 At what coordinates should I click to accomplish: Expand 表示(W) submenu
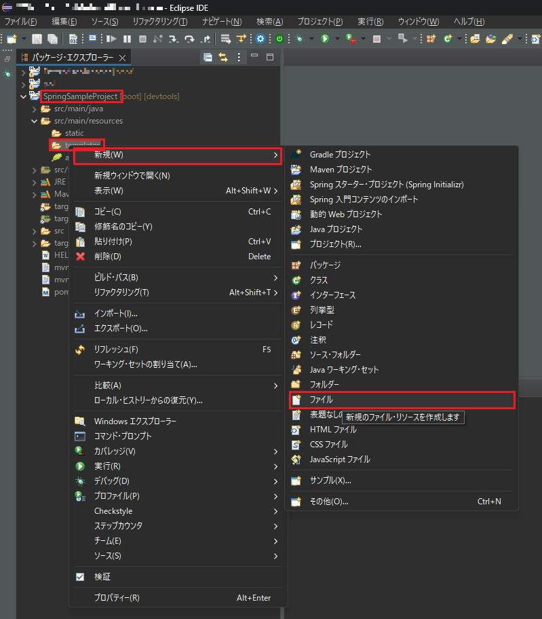point(178,191)
